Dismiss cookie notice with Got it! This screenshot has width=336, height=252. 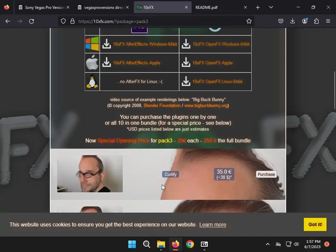pyautogui.click(x=315, y=224)
